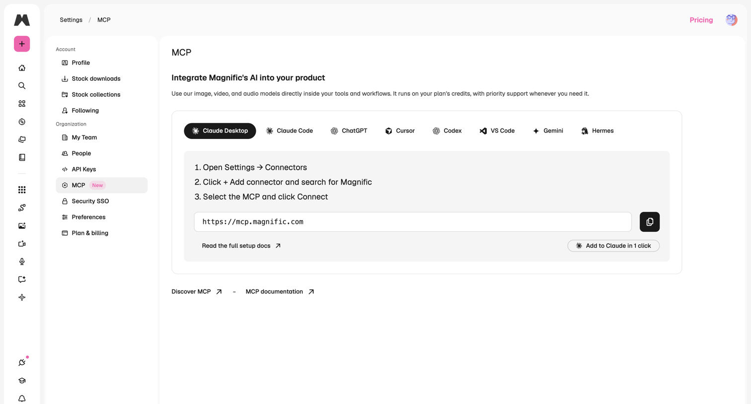
Task: Open notifications bell in sidebar
Action: (x=22, y=399)
